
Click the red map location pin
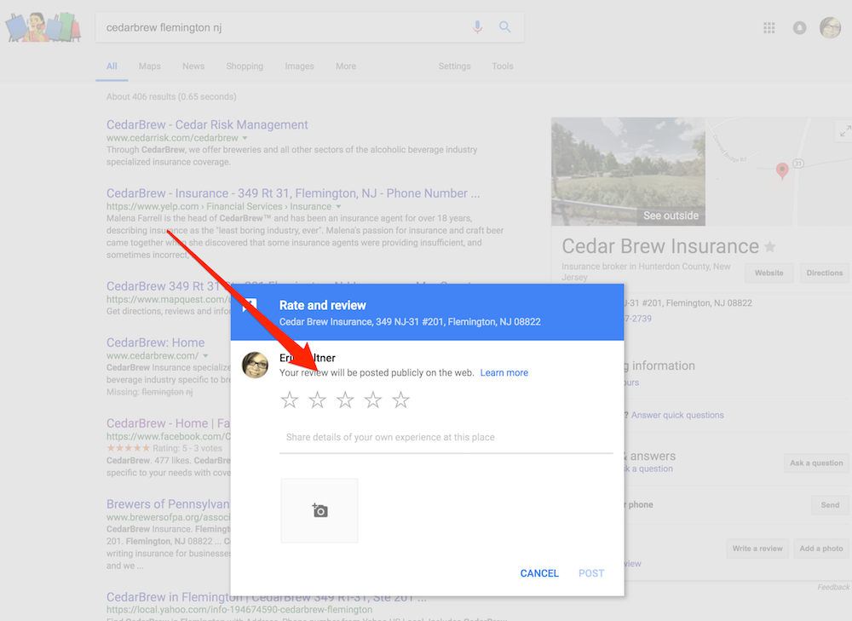782,170
